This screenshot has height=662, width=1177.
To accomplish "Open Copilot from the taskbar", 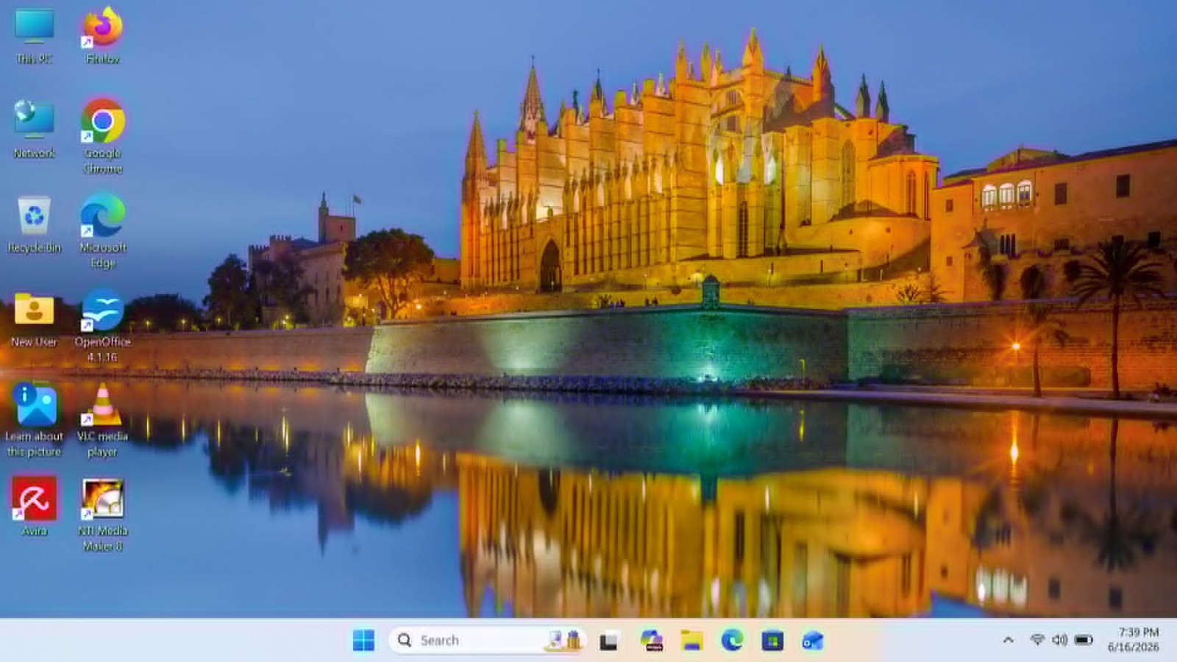I will click(651, 641).
